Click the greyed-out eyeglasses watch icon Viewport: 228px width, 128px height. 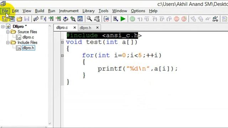(x=208, y=19)
